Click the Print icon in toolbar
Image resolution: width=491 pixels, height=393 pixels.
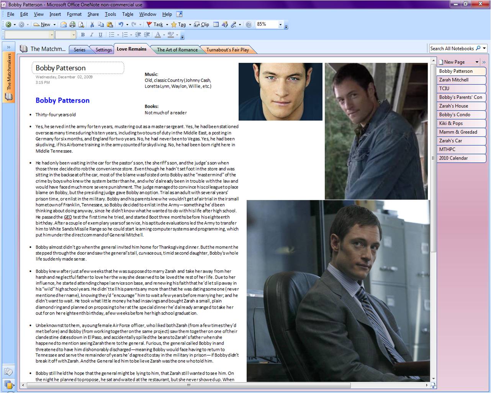(72, 25)
